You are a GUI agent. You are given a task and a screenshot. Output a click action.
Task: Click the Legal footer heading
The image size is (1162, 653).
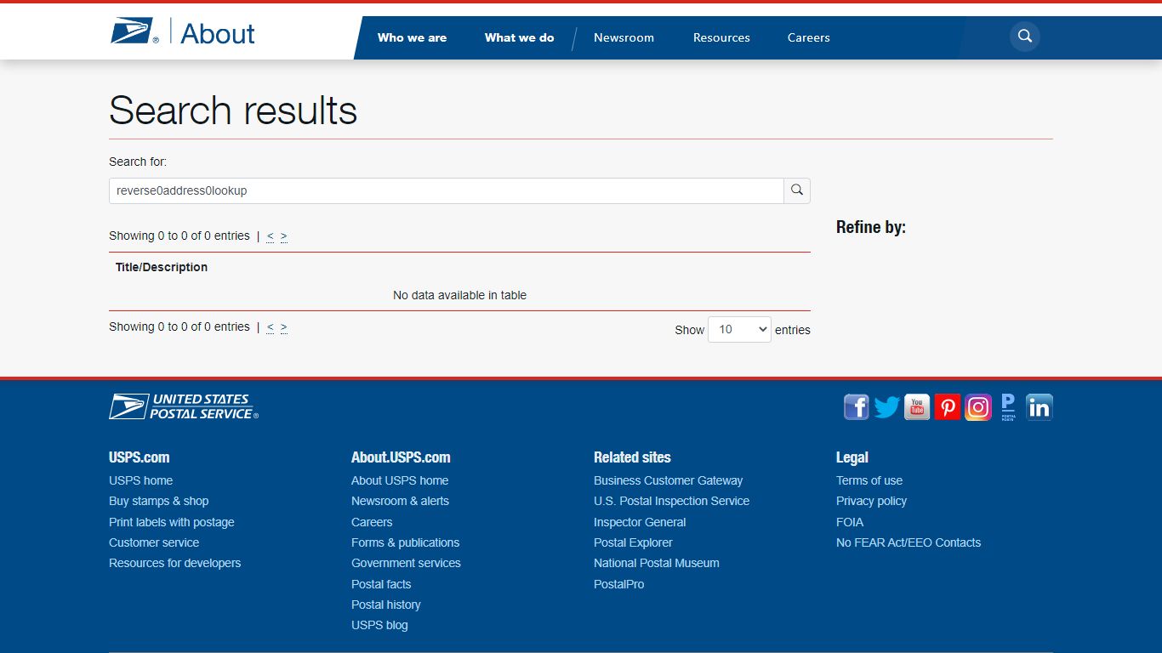point(852,457)
